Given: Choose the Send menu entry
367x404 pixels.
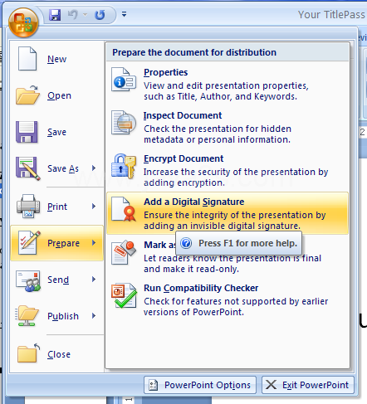Looking at the screenshot, I should [x=56, y=280].
